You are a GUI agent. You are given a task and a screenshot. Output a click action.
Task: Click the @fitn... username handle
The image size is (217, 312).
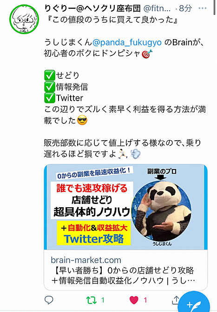click(157, 8)
